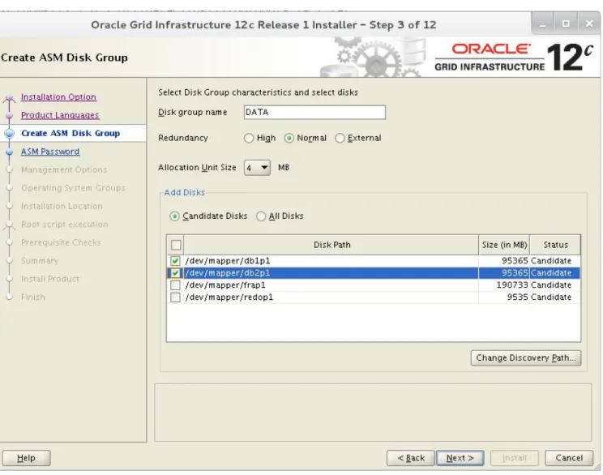Choose External redundancy radio button
Screen dimensions: 603x475
[340, 138]
